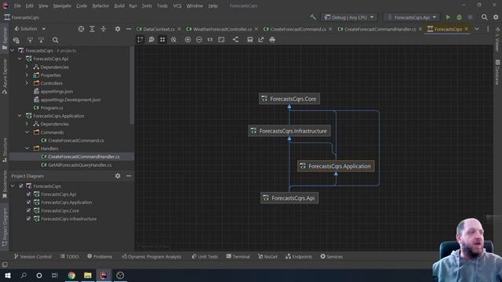Uncheck ForecastsCqrs root in Project Diagram
The width and height of the screenshot is (502, 282).
[x=21, y=186]
